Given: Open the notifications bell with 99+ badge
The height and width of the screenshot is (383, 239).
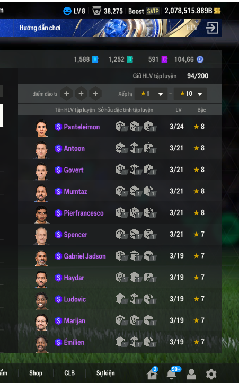Looking at the screenshot, I should click(172, 373).
